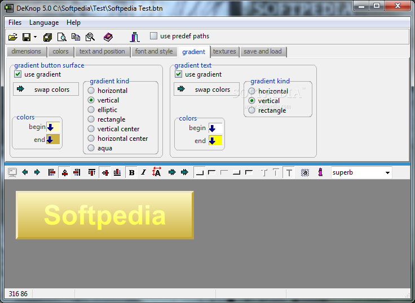Viewport: 415px width, 303px height.
Task: Pick the button surface end color
Action: click(x=53, y=139)
